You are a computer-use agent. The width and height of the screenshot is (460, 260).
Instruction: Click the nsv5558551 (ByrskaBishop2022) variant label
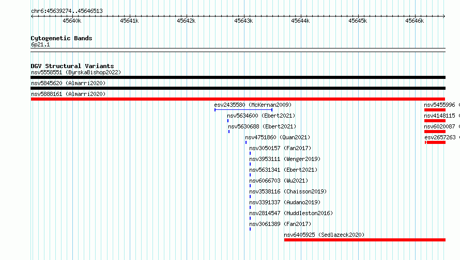point(76,72)
